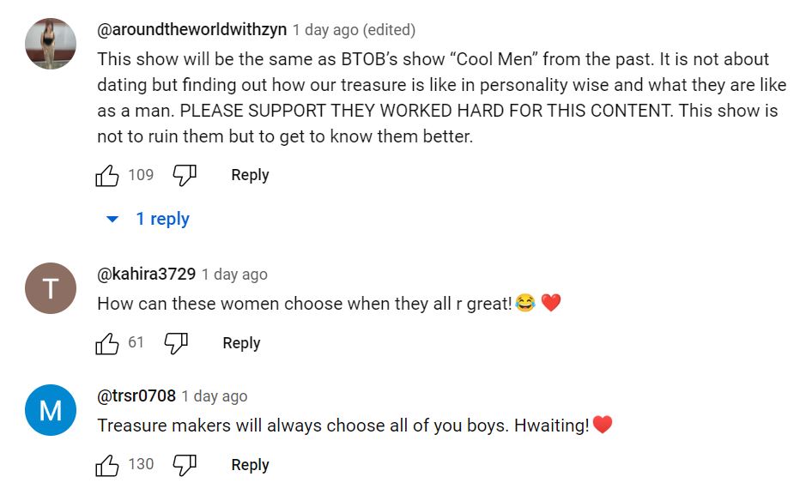812x489 pixels.
Task: Reply to @kahira3729's comment
Action: [241, 343]
